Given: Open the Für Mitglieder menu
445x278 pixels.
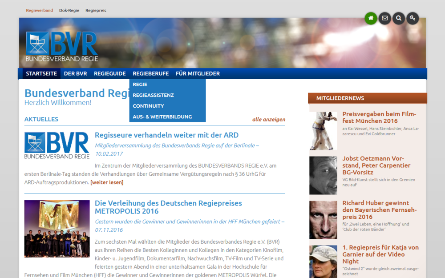Looking at the screenshot, I should pos(198,73).
